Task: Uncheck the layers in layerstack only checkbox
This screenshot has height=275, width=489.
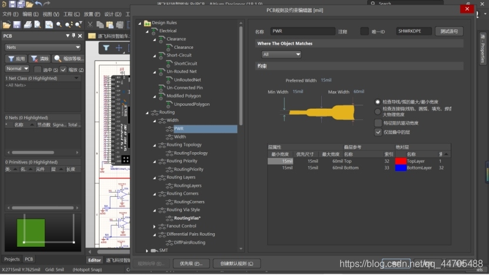Action: tap(378, 132)
